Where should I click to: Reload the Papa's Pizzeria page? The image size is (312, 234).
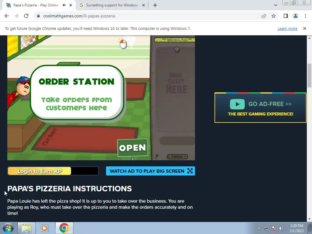click(x=26, y=16)
